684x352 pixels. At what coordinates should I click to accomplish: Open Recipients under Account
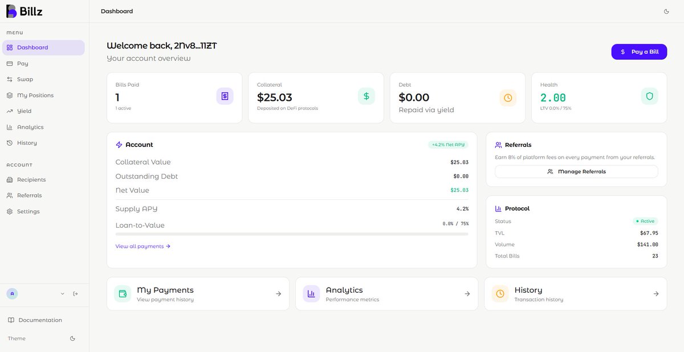pos(43,179)
